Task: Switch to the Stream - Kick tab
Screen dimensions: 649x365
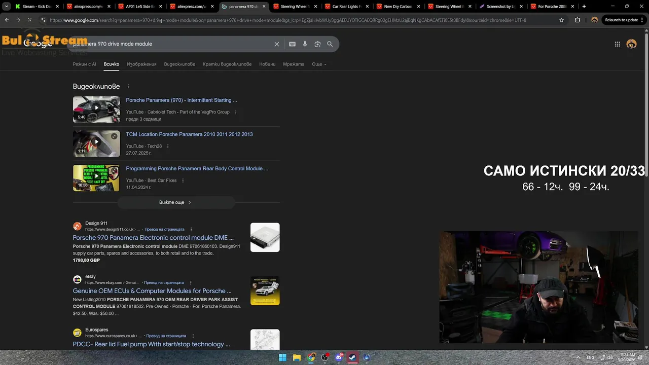Action: 37,7
